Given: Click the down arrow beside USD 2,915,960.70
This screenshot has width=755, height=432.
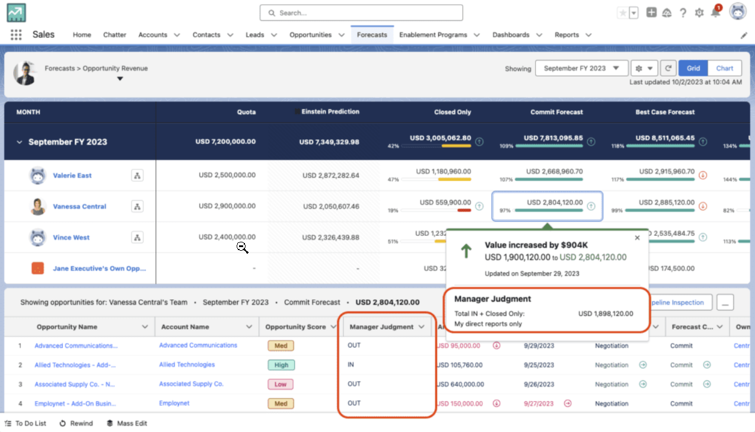Looking at the screenshot, I should (x=703, y=175).
